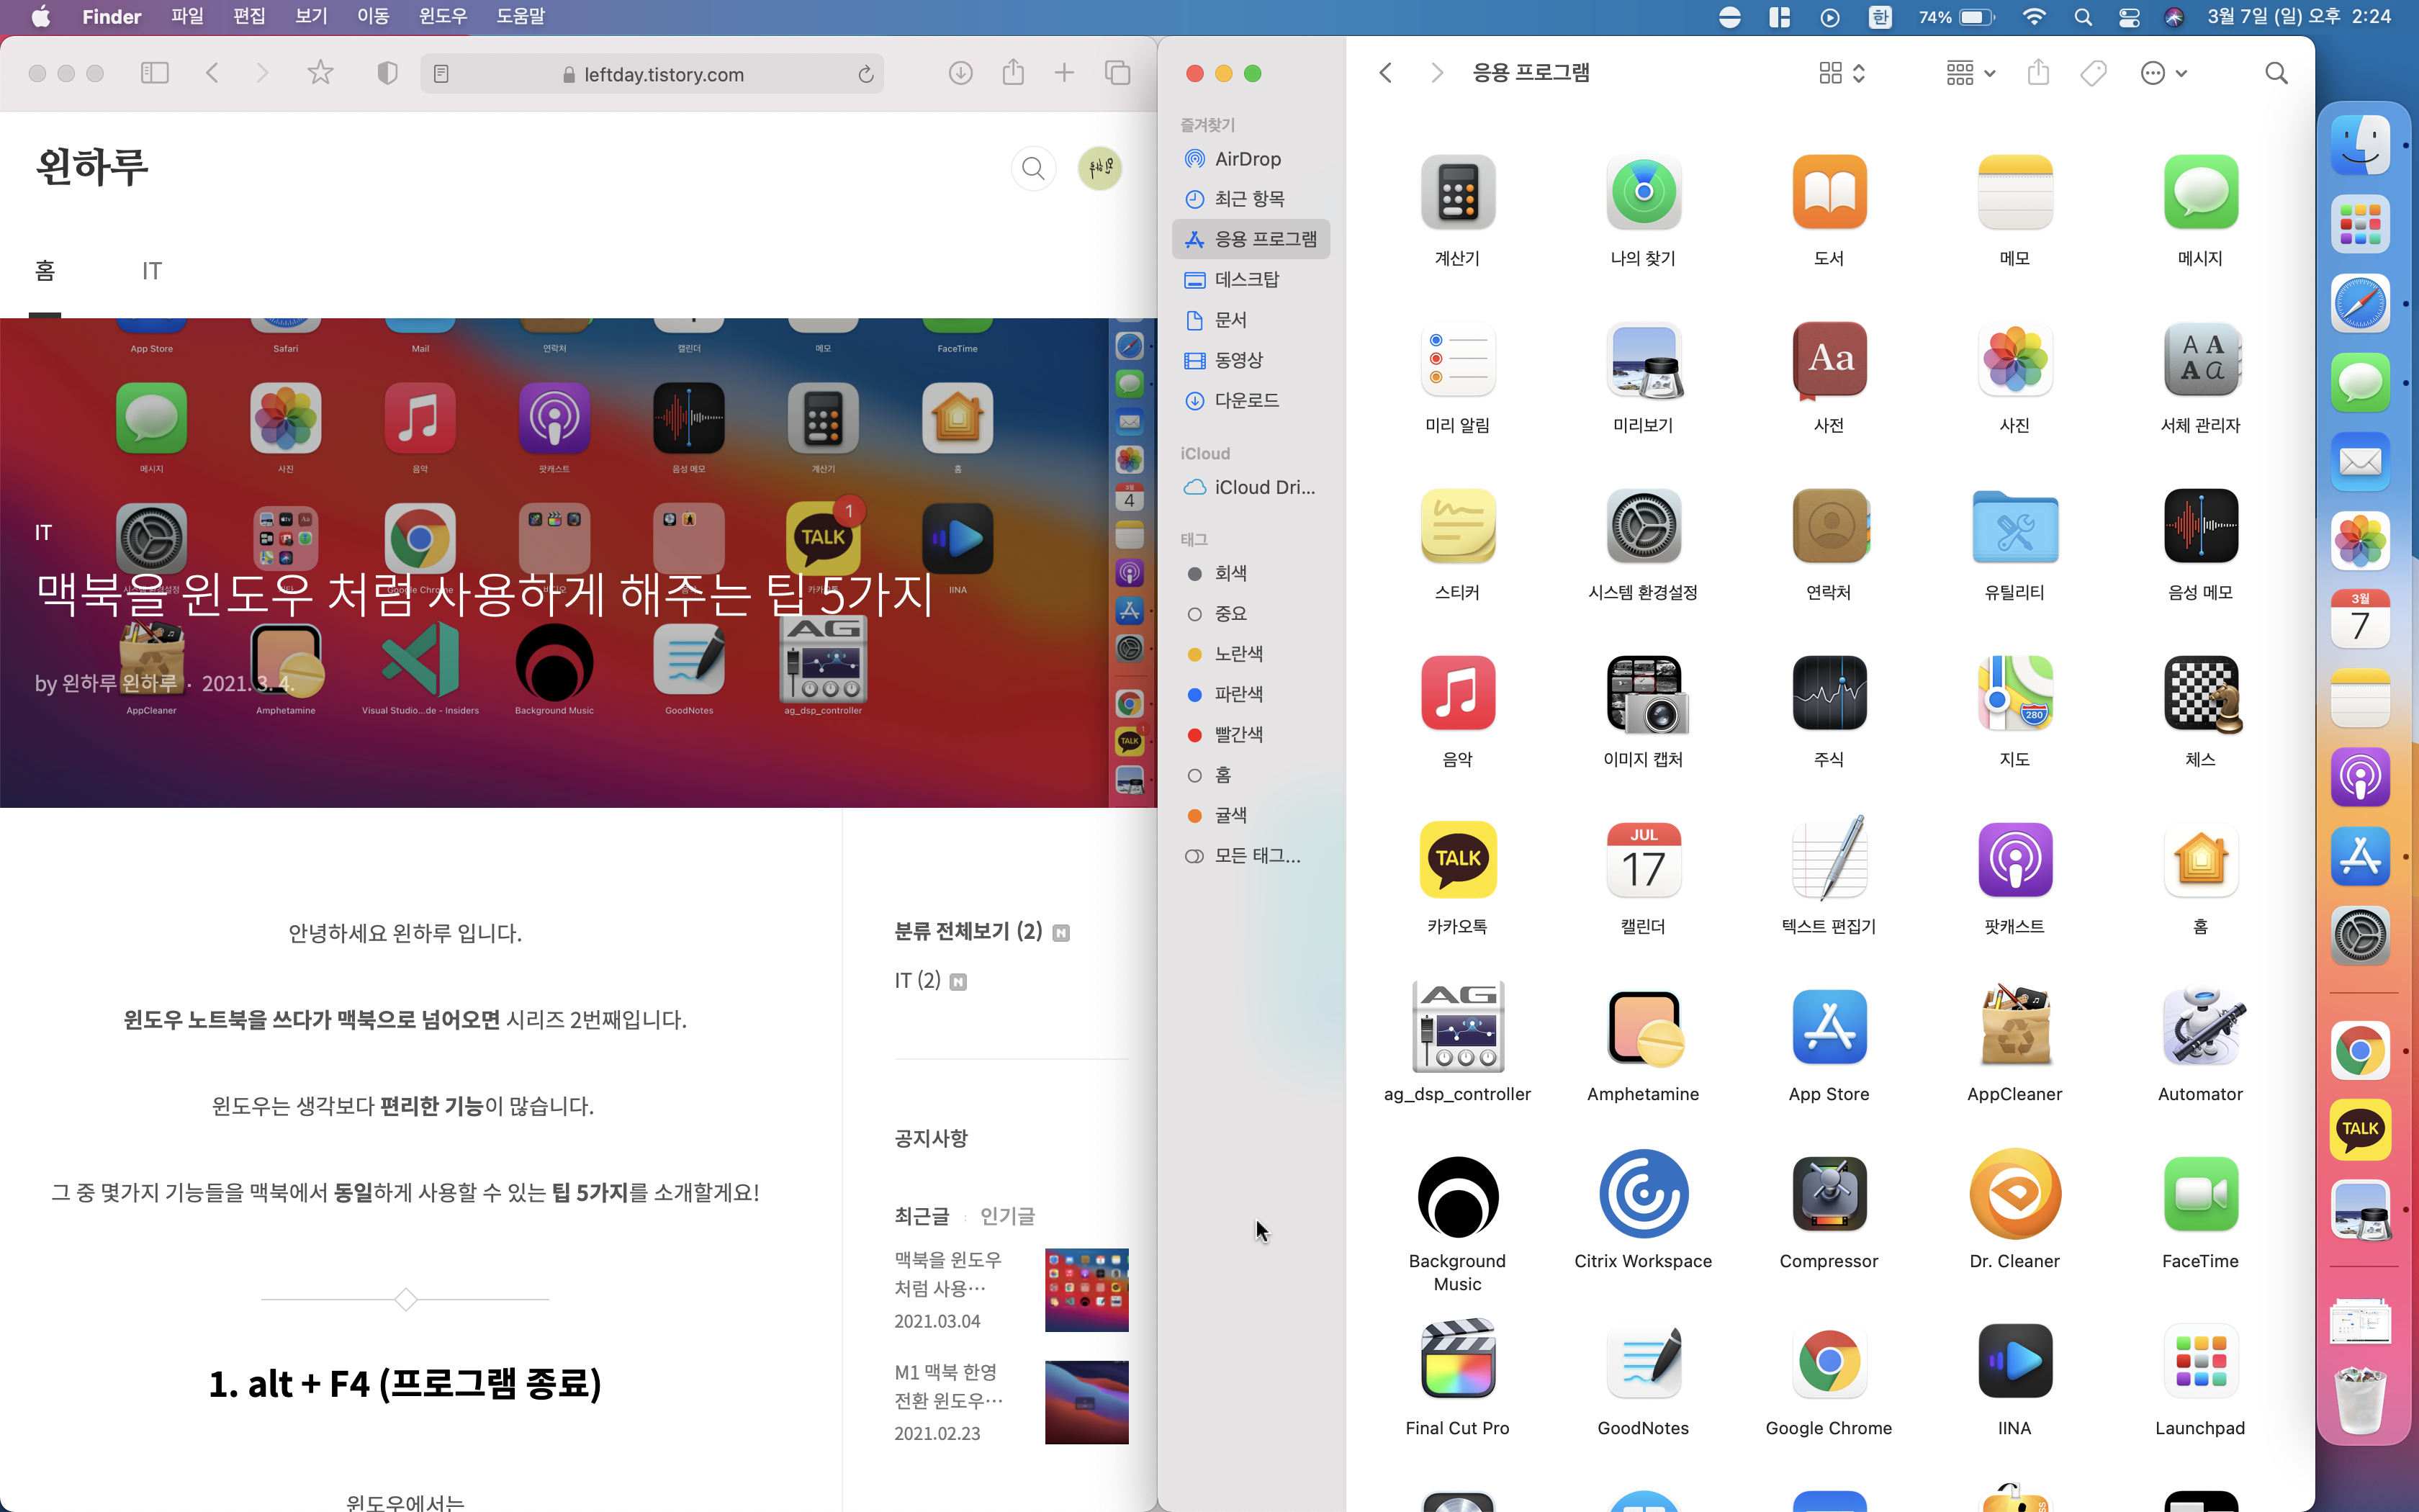Switch to the IT tab on blog
This screenshot has height=1512, width=2419.
pos(152,271)
